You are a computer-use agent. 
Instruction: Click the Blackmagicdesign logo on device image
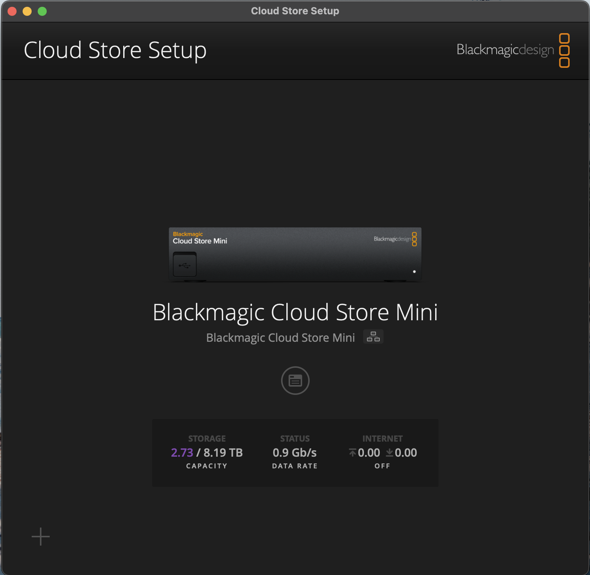tap(395, 239)
